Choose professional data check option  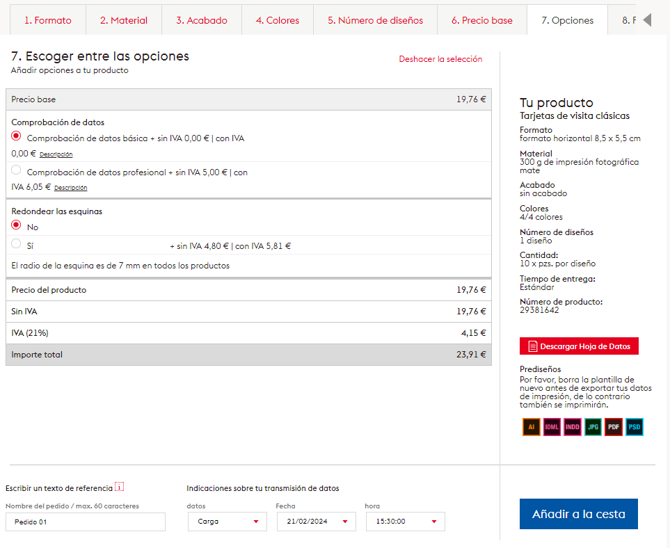17,170
